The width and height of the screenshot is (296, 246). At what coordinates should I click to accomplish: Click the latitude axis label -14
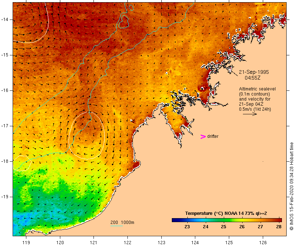[x=5, y=20]
